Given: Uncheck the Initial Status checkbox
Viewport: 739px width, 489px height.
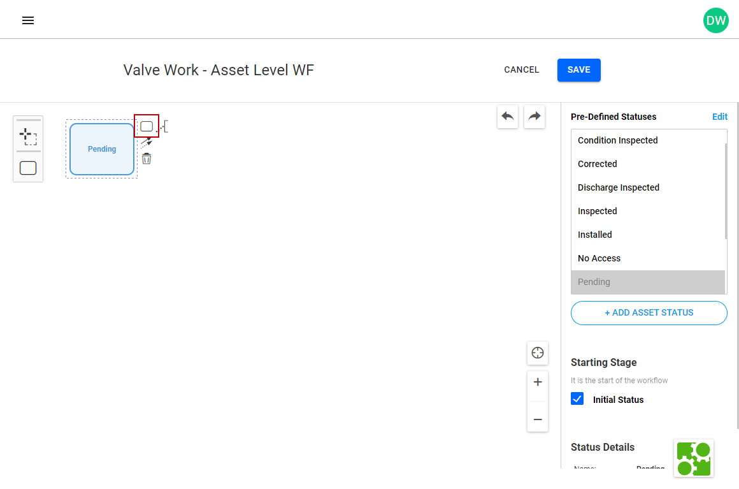Looking at the screenshot, I should 577,399.
